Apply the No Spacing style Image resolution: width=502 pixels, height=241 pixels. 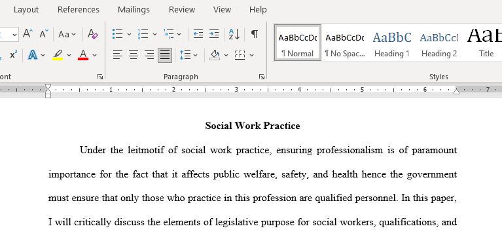(345, 43)
